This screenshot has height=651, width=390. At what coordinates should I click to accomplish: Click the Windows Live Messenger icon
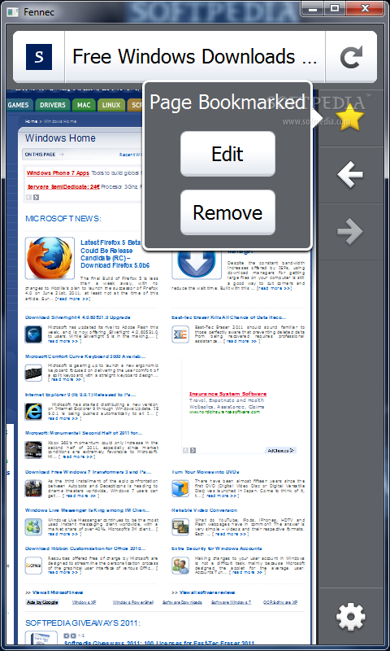33,526
